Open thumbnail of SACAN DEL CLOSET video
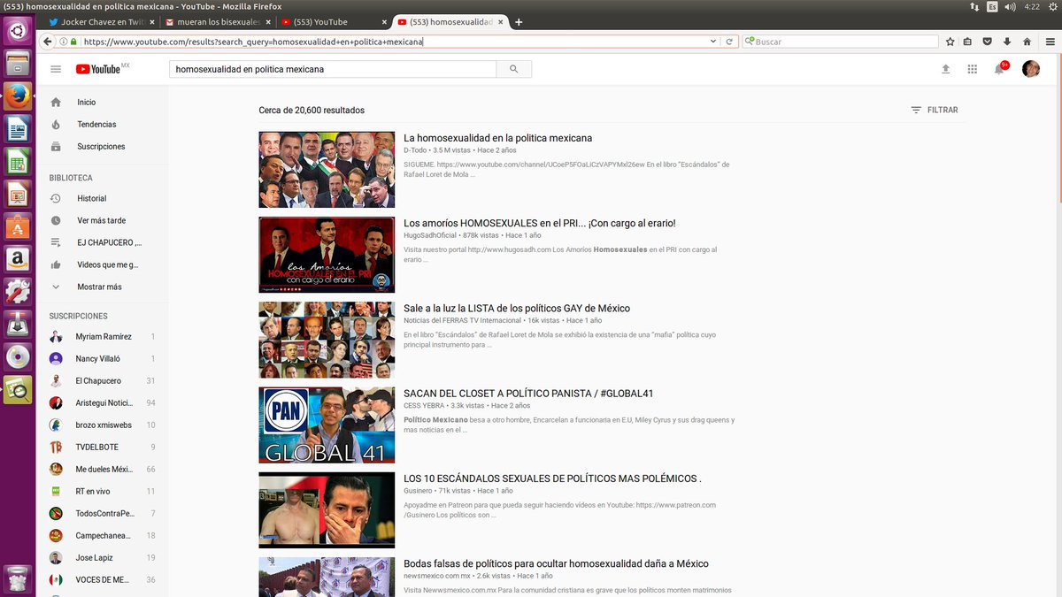Image resolution: width=1062 pixels, height=597 pixels. (x=327, y=425)
